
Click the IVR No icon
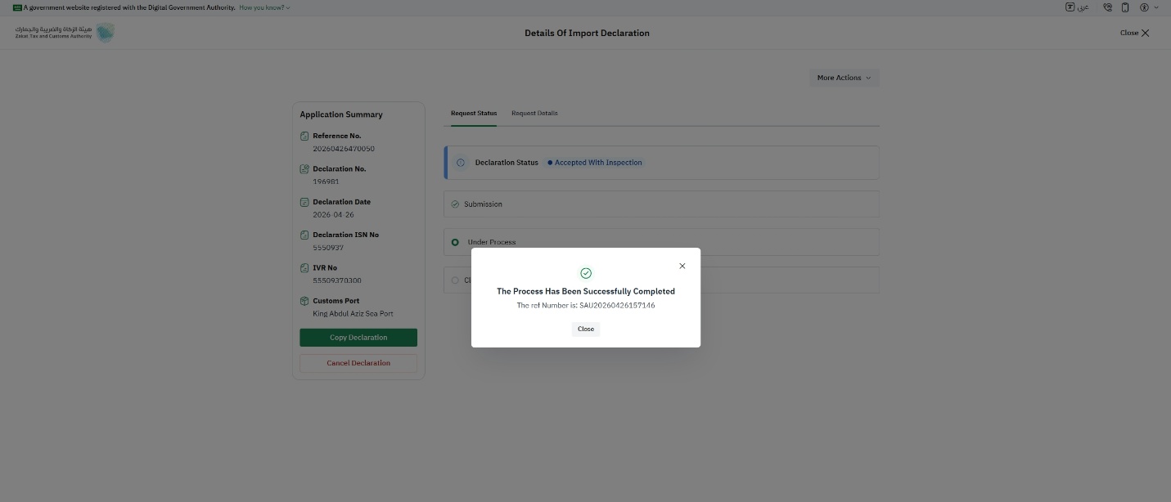[304, 267]
